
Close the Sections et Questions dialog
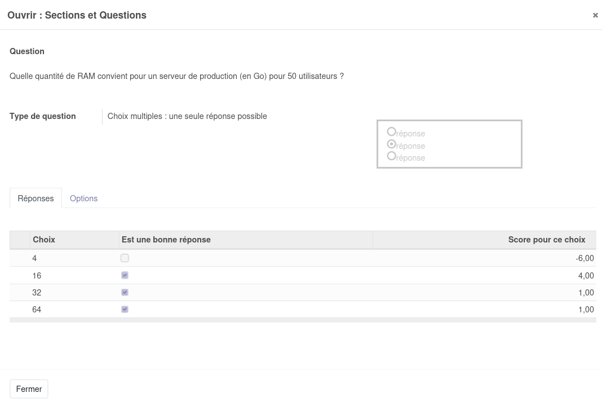(595, 15)
